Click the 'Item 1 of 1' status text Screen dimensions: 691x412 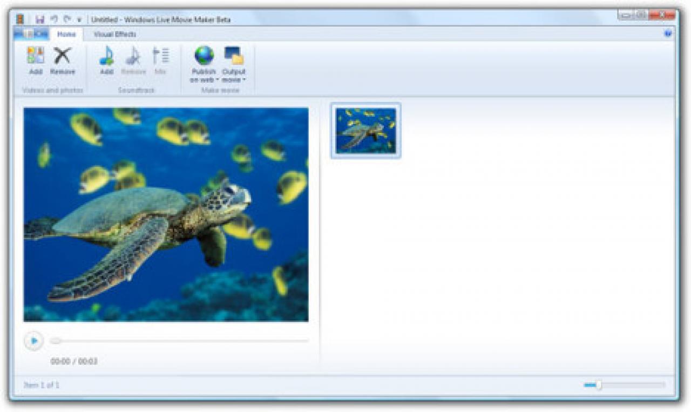(x=42, y=385)
